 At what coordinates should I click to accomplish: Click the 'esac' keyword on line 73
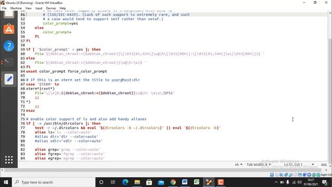[x=30, y=111]
